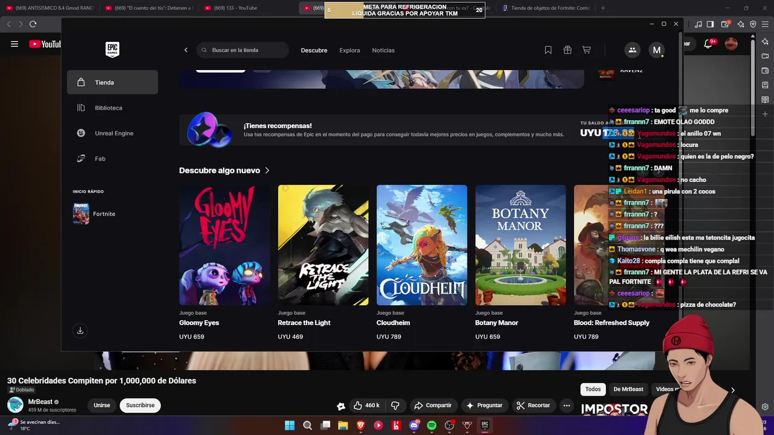
Task: Open Epic gift icon
Action: [567, 50]
